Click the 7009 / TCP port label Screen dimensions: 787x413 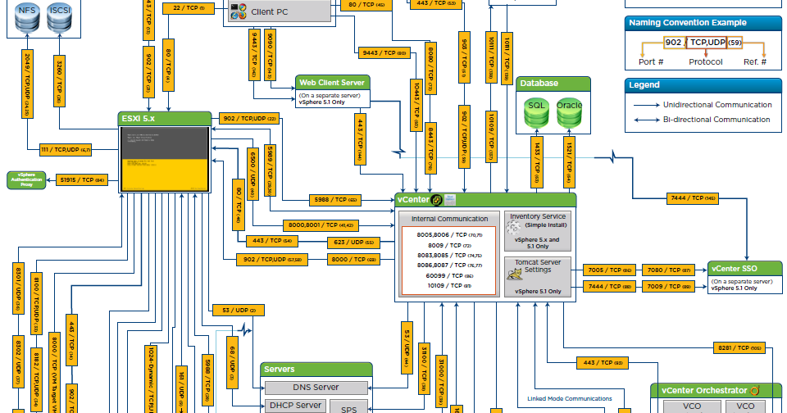[669, 287]
